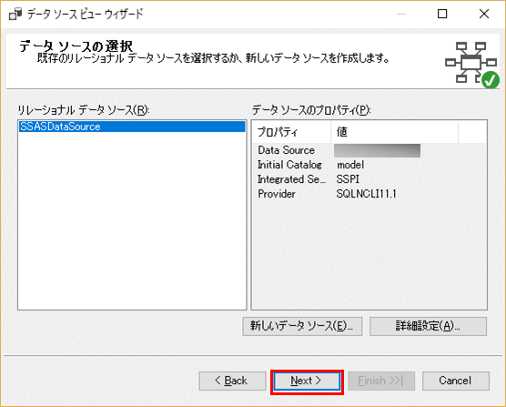Viewport: 506px width, 407px height.
Task: Open the 詳細設定(A)... settings
Action: (x=428, y=326)
